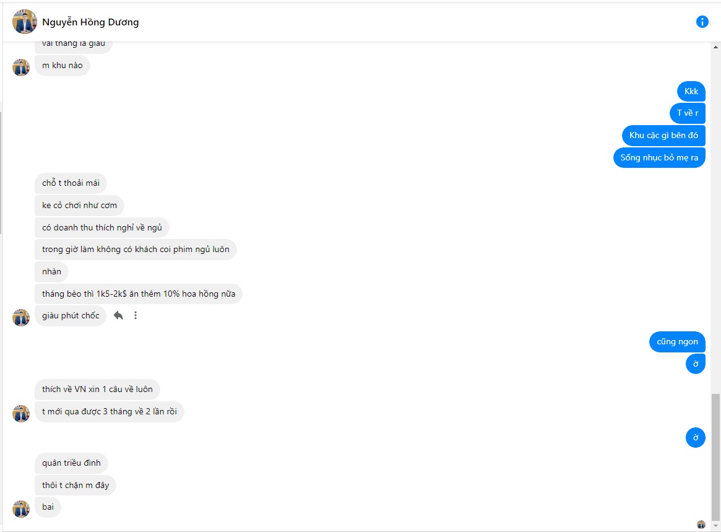Click the seen-receipt avatar at the chat bottom
Screen dimensions: 721x532
[x=701, y=525]
